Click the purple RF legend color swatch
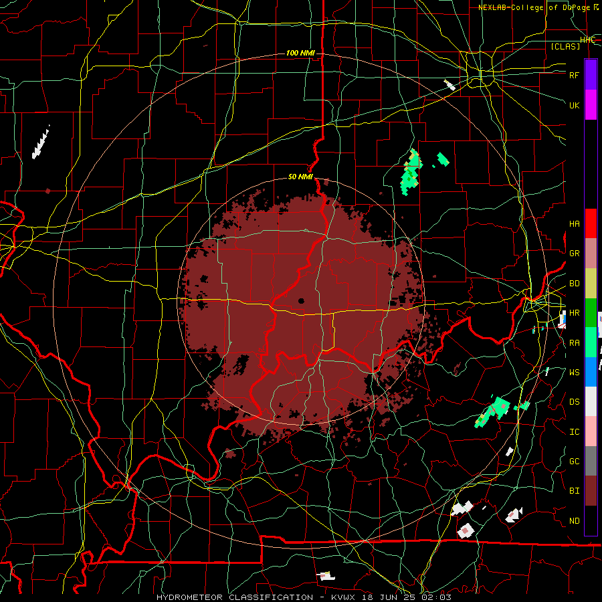The width and height of the screenshot is (602, 602). point(591,74)
